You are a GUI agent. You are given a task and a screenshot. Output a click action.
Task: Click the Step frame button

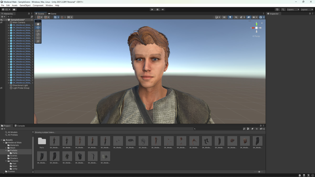point(163,9)
